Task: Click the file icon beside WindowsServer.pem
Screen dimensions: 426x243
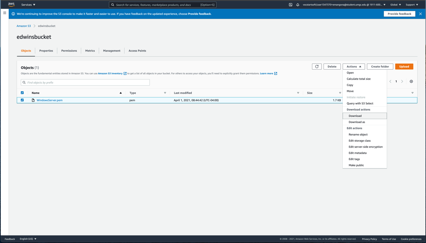Action: [x=33, y=100]
